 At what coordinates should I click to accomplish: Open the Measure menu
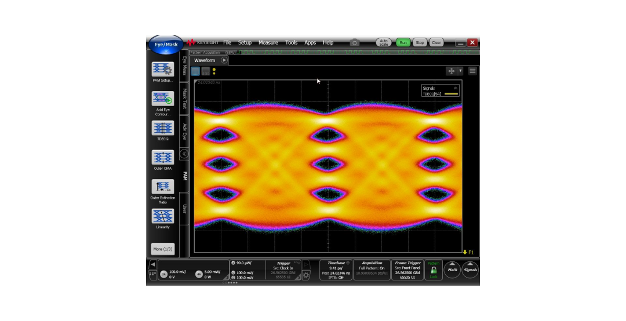[268, 42]
